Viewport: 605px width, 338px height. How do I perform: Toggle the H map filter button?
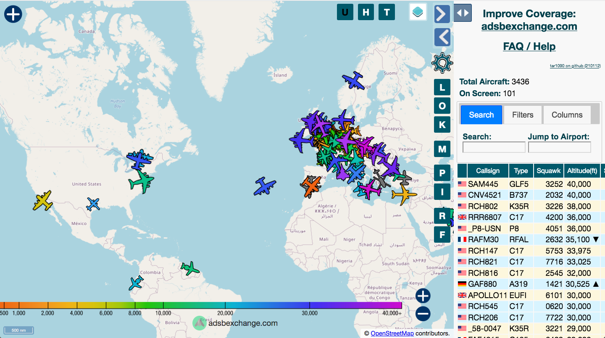[366, 12]
